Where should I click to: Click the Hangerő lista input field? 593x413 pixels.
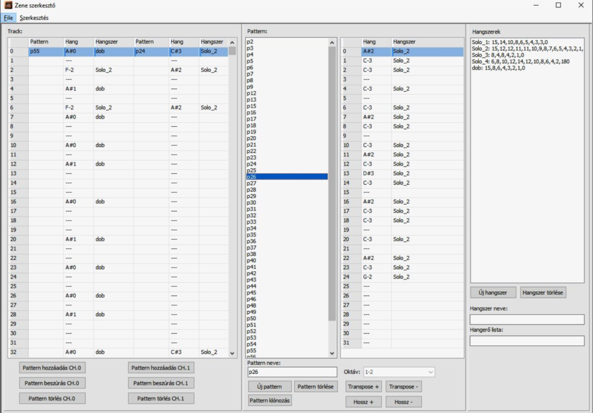[x=526, y=341]
